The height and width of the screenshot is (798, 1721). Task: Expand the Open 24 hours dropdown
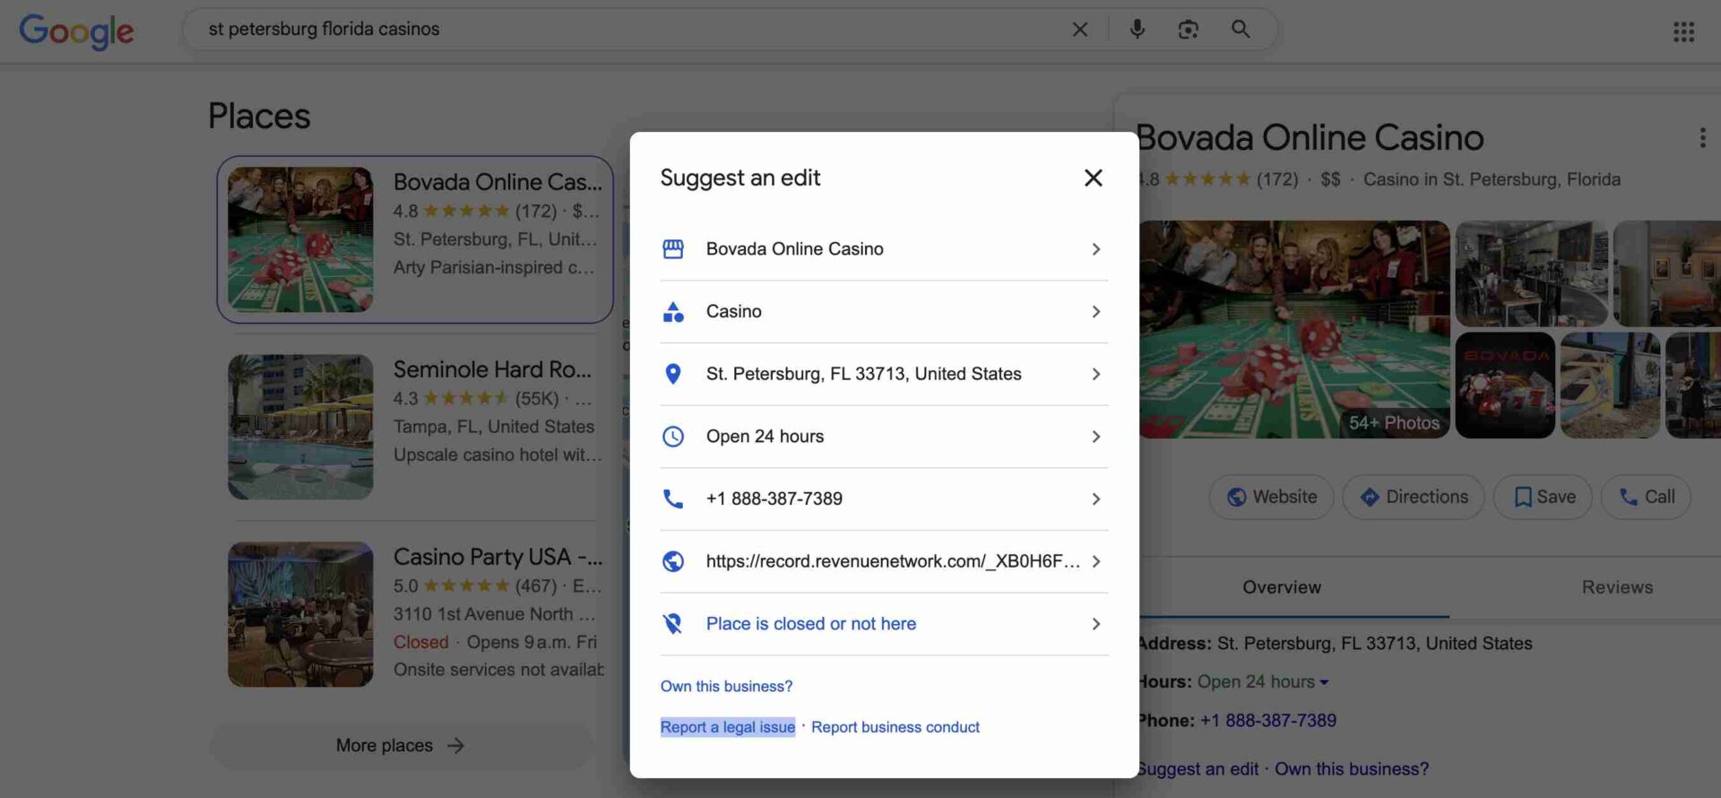[x=1324, y=682]
